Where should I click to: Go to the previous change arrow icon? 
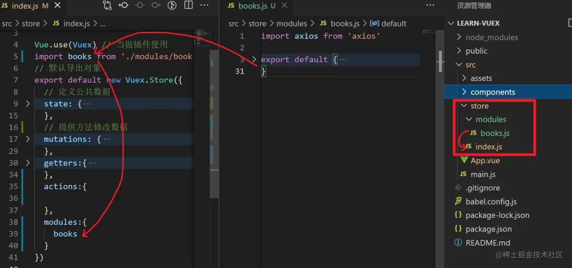coord(124,5)
